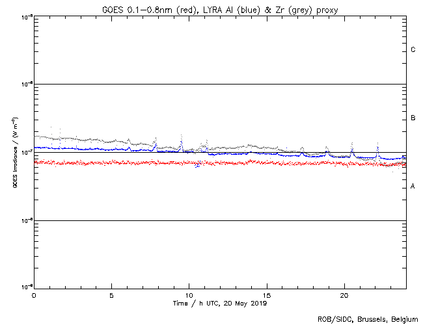The image size is (423, 325).
Task: Click the GOES Irradiance y-axis label
Action: [x=14, y=152]
